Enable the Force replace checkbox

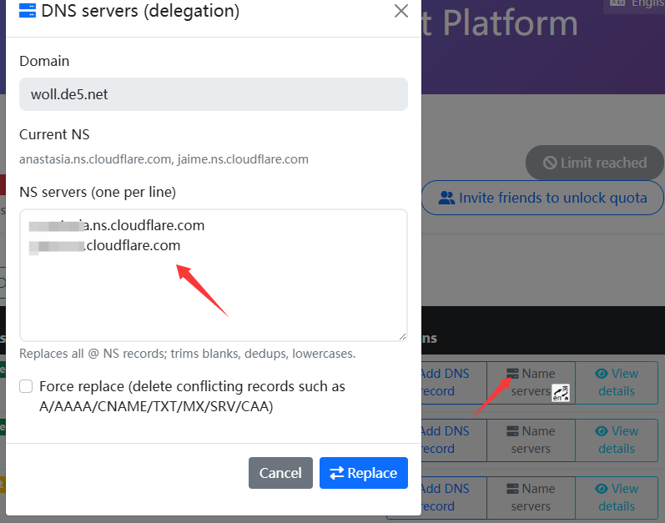click(x=27, y=386)
